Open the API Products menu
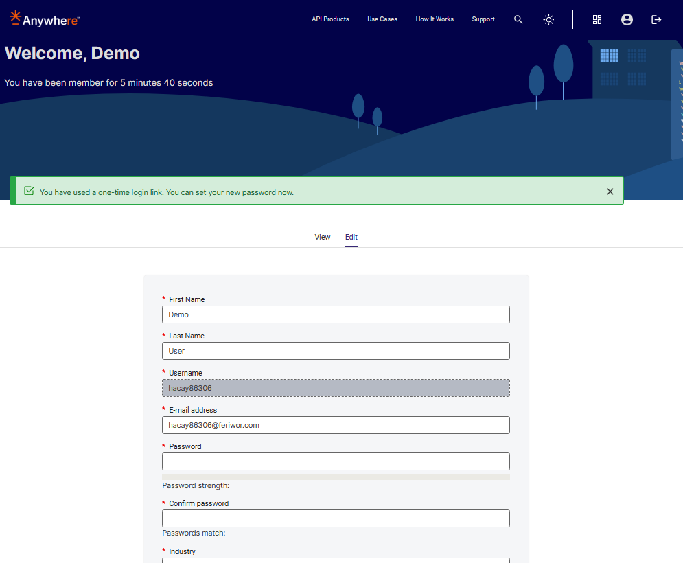683x563 pixels. click(330, 19)
